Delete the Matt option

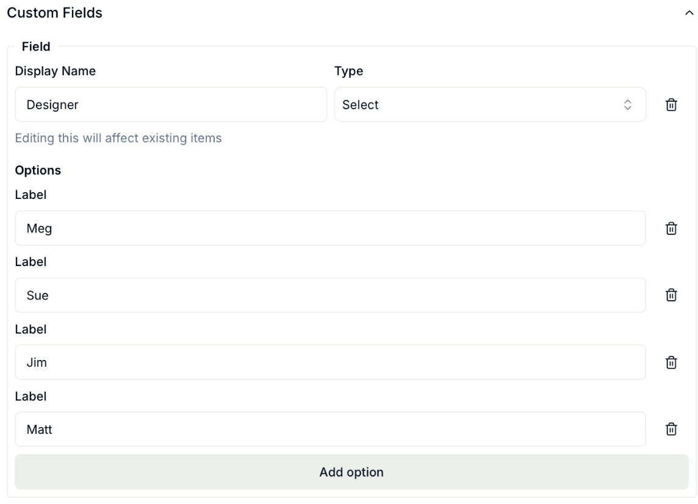tap(671, 429)
